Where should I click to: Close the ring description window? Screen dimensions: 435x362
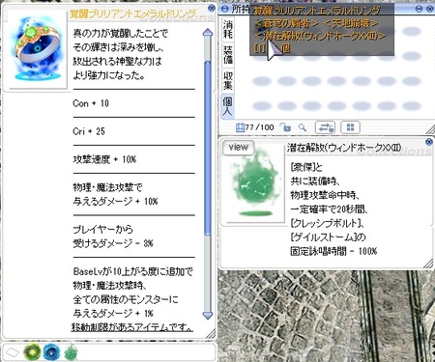pos(212,8)
